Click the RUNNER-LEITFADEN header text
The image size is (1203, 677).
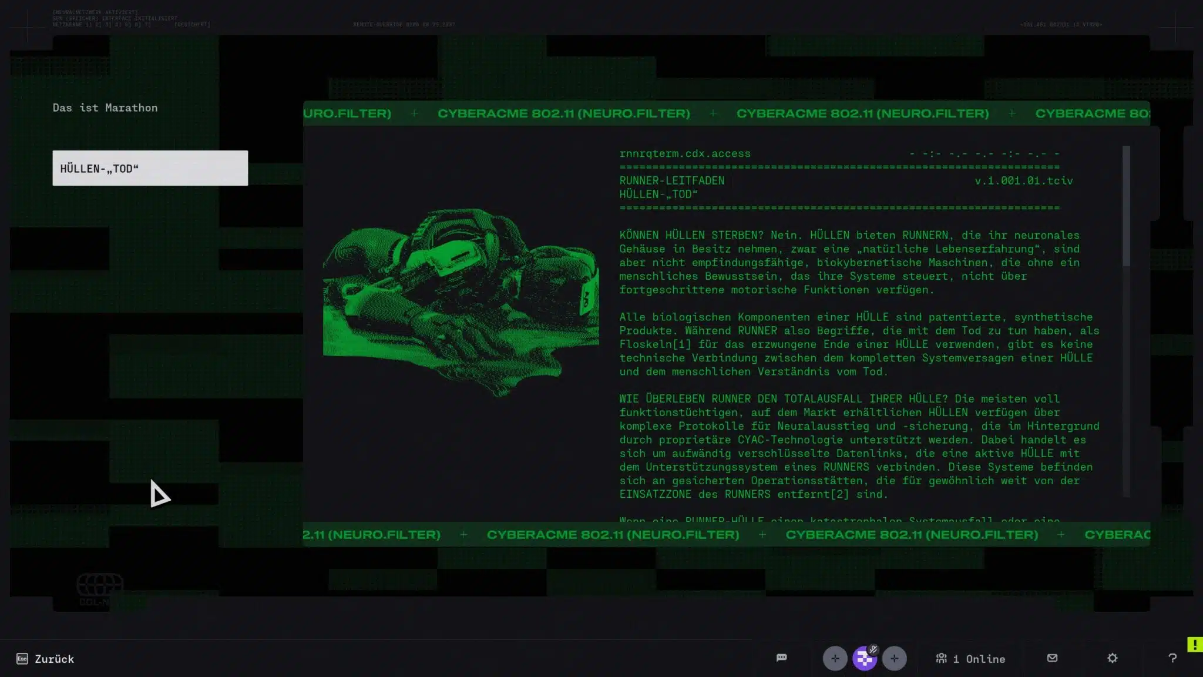(x=671, y=180)
